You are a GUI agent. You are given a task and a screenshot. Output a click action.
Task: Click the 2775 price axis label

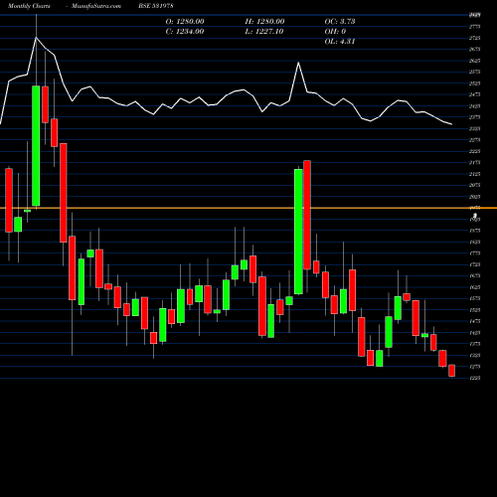tap(475, 27)
